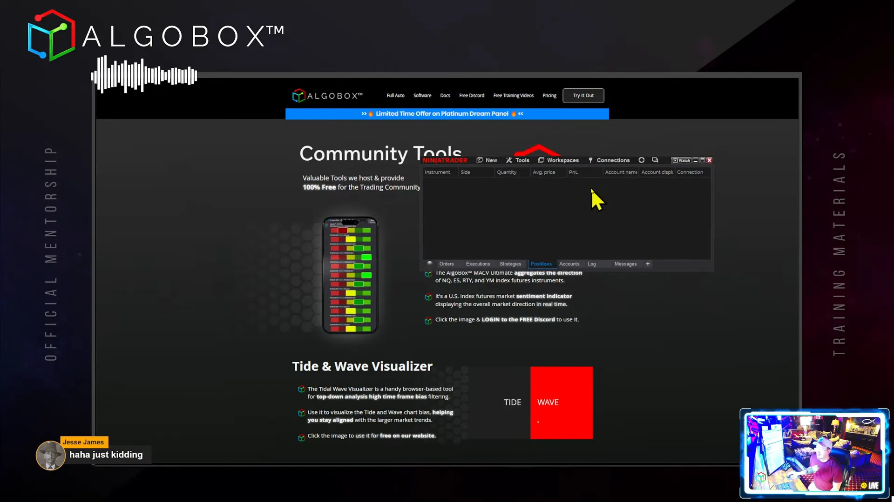Add a new tab with the plus icon

(647, 264)
